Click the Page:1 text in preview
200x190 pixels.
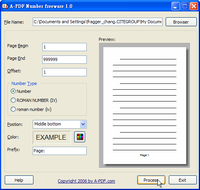coord(144,155)
